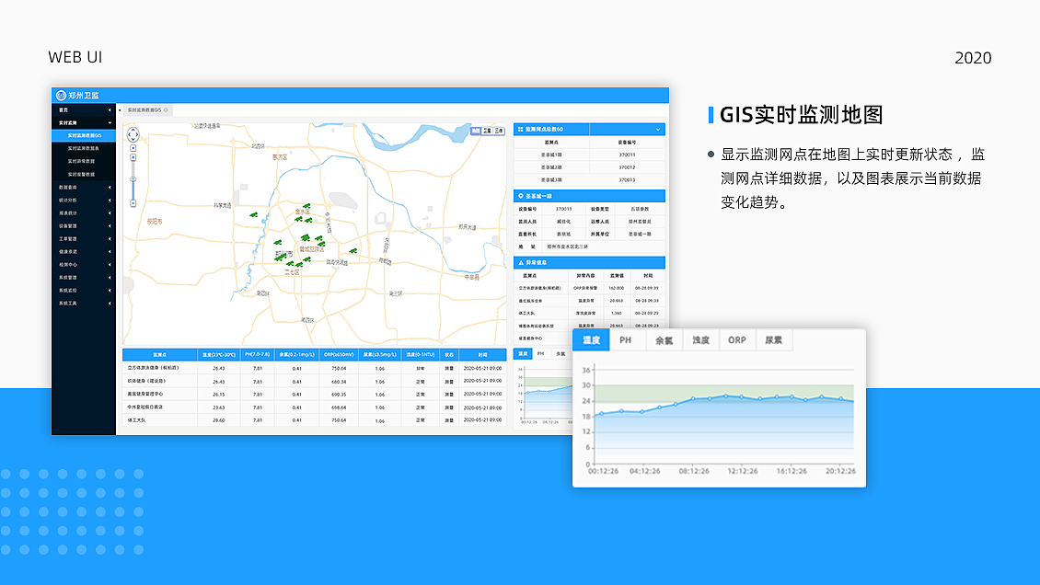Close the 实时监测数据GIS tab via its circle icon
The image size is (1040, 585).
coord(166,110)
